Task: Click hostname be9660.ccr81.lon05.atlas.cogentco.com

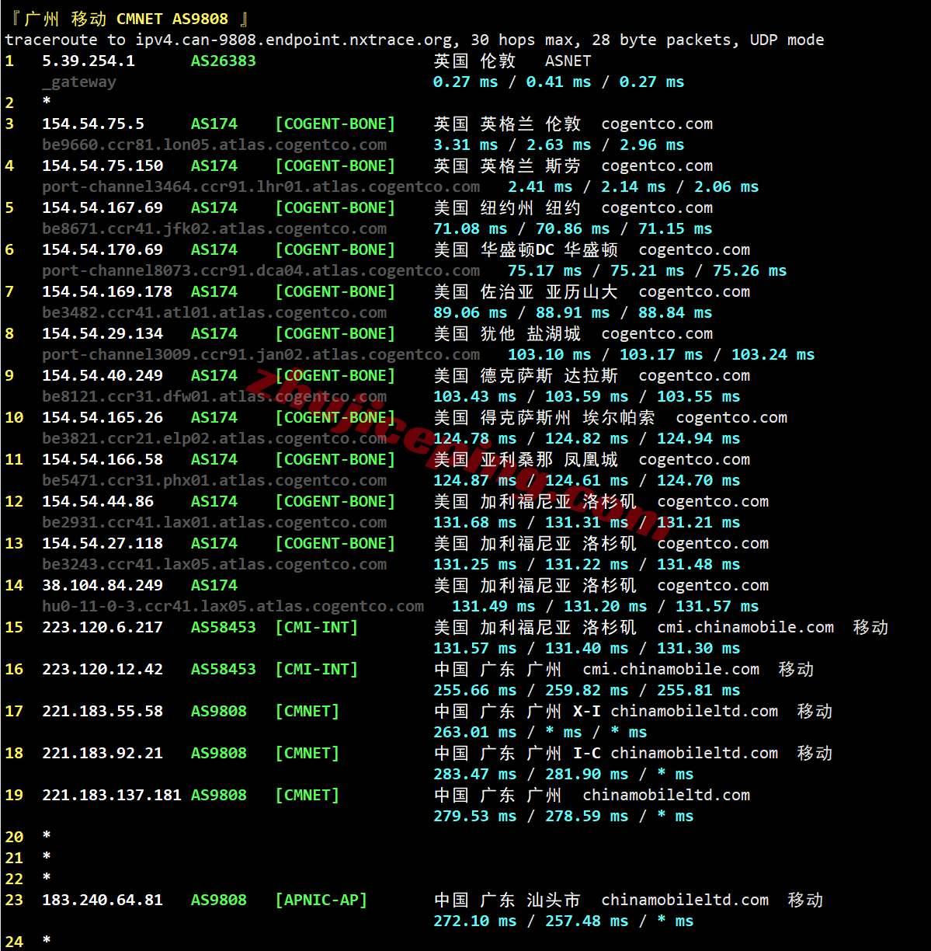Action: pyautogui.click(x=214, y=145)
